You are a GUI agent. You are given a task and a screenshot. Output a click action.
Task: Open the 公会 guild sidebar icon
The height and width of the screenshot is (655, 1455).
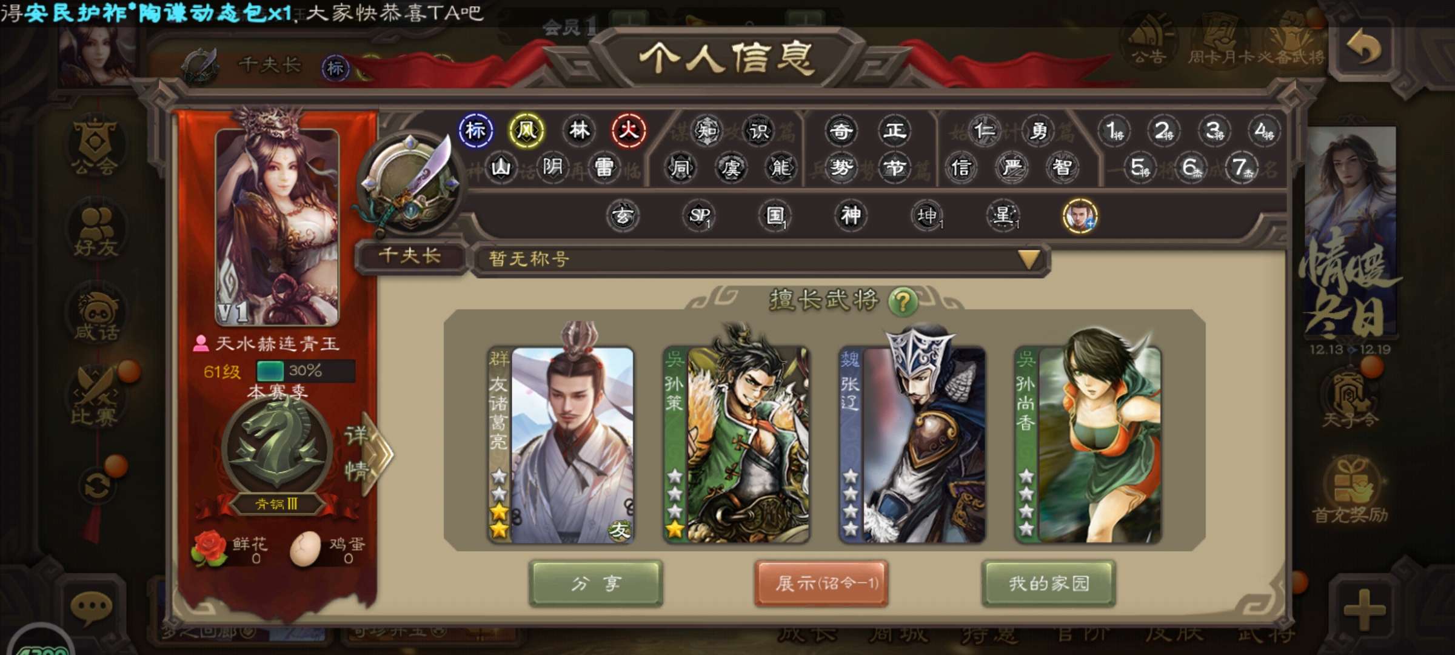95,147
